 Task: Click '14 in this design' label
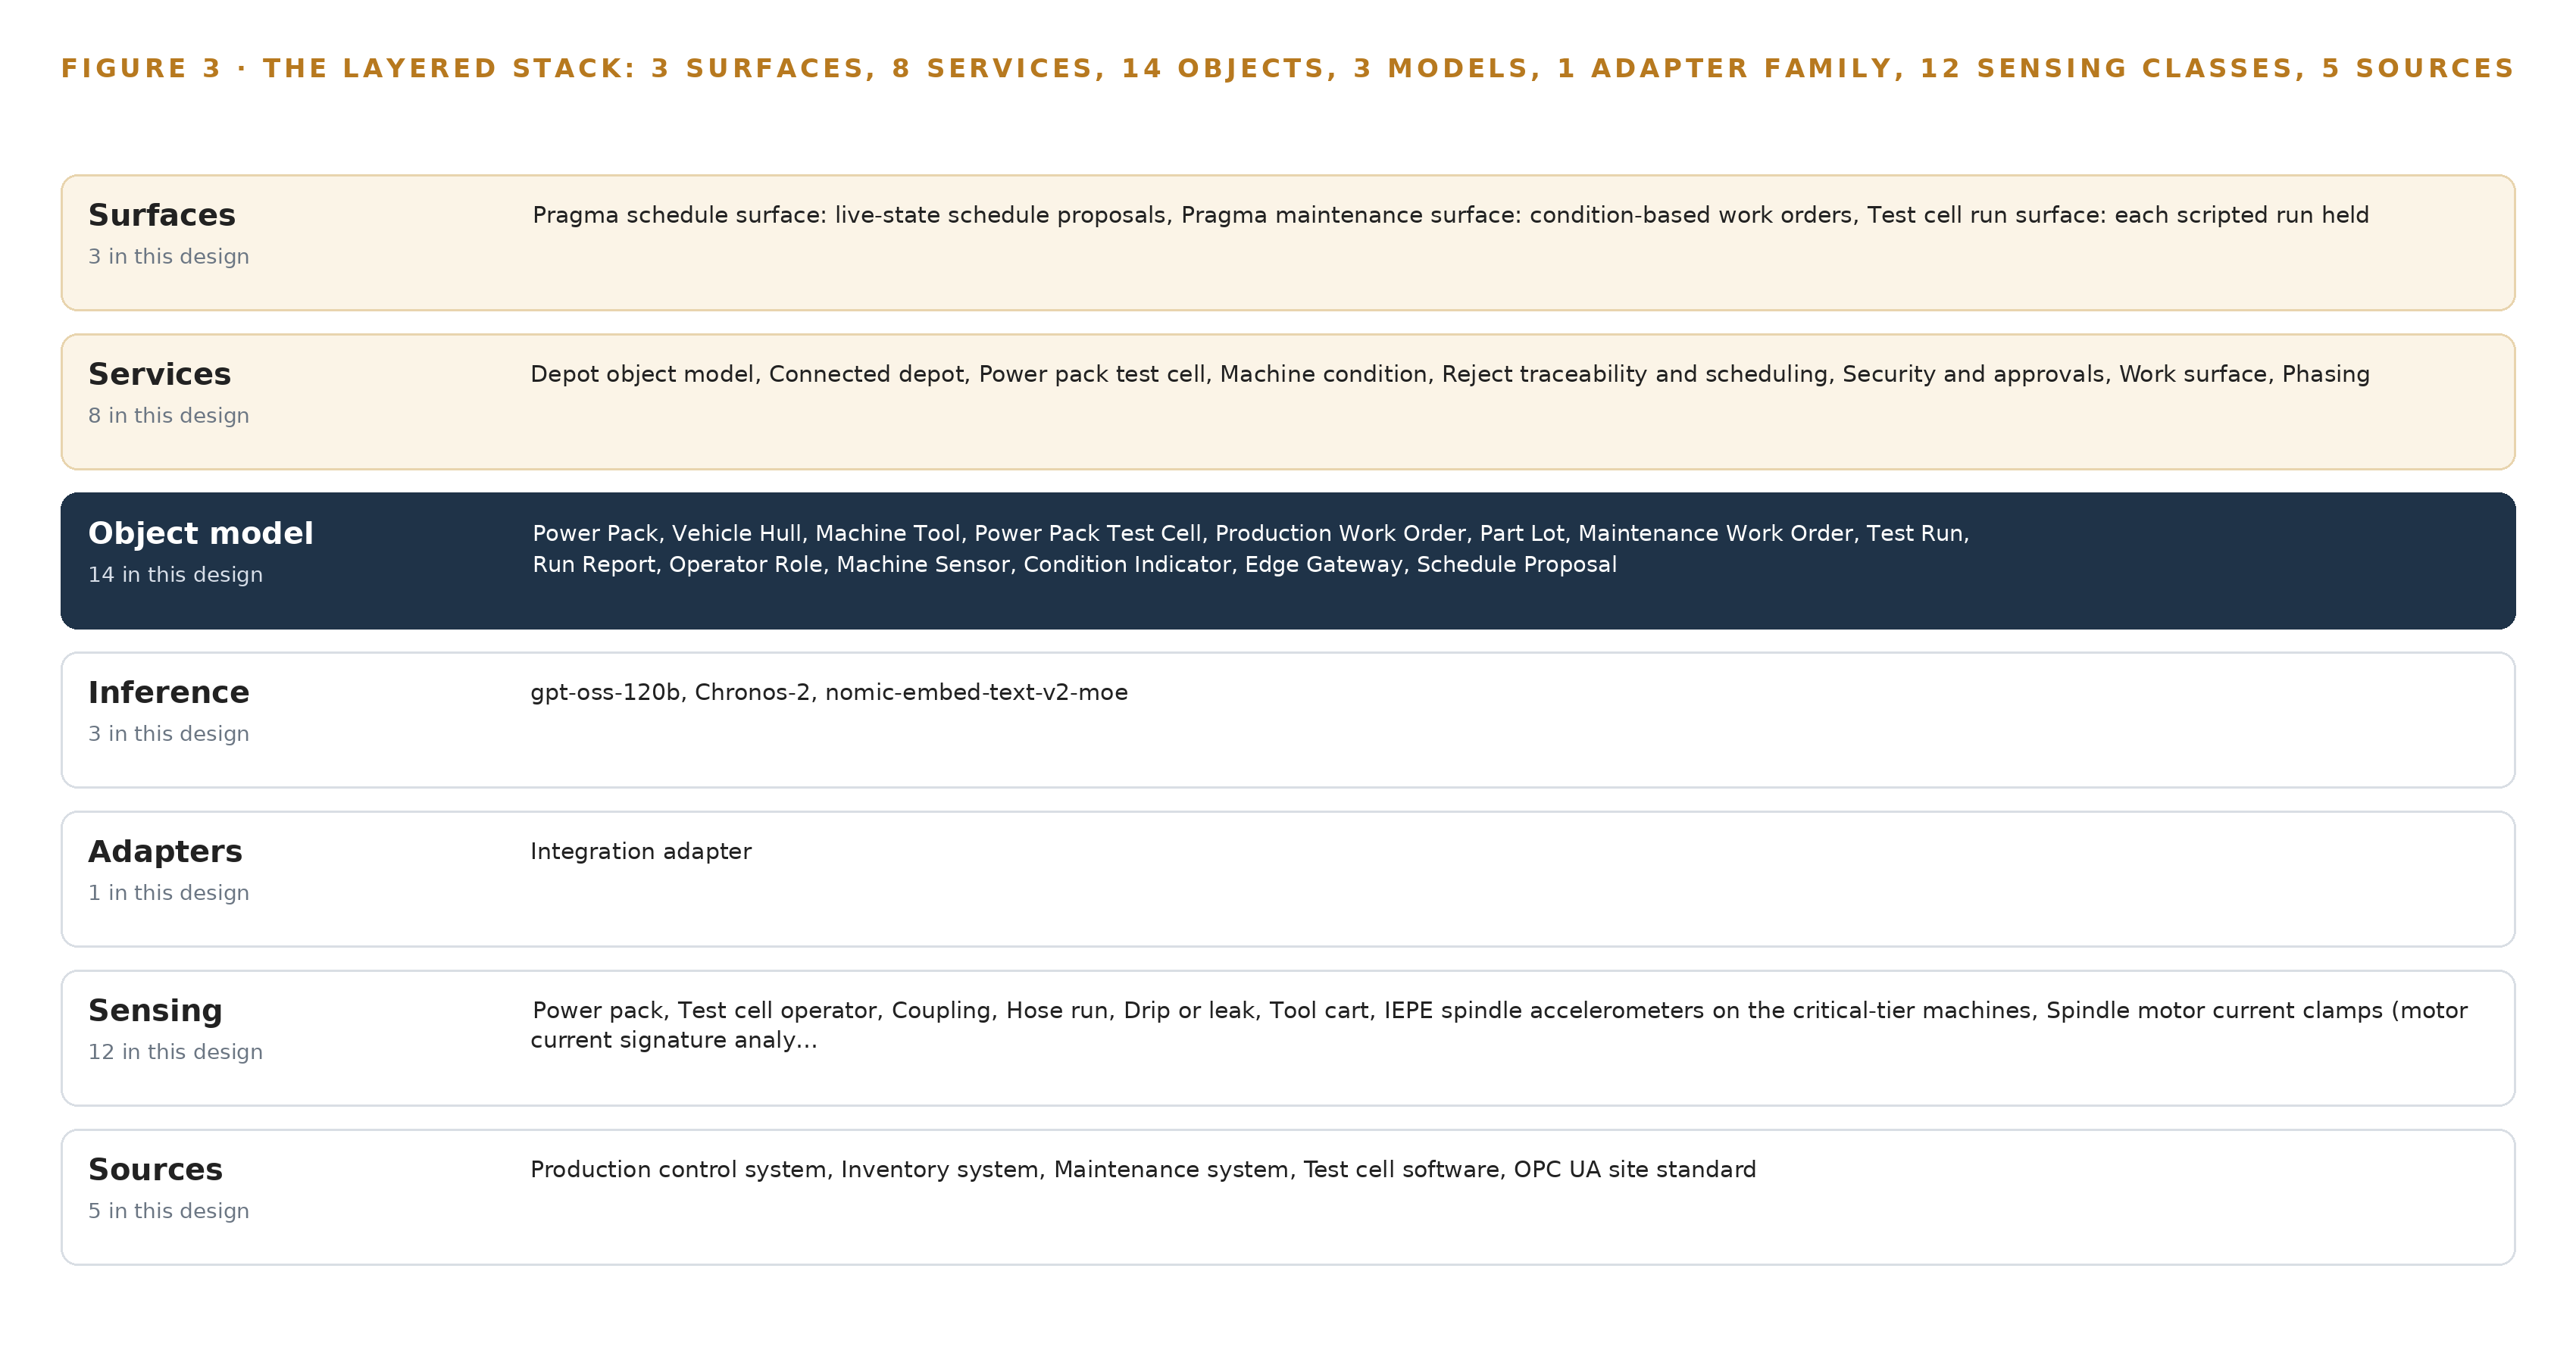[176, 575]
